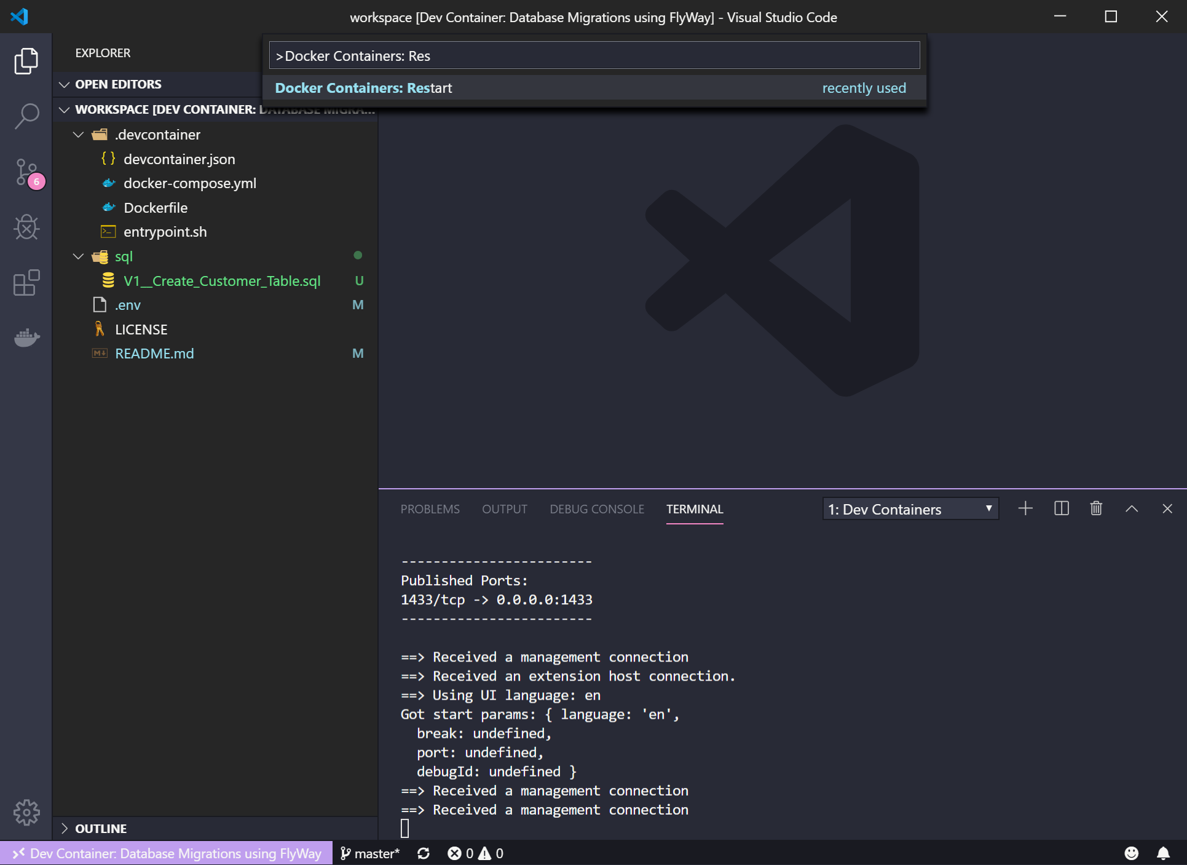
Task: Create a new terminal with plus icon
Action: click(1025, 508)
